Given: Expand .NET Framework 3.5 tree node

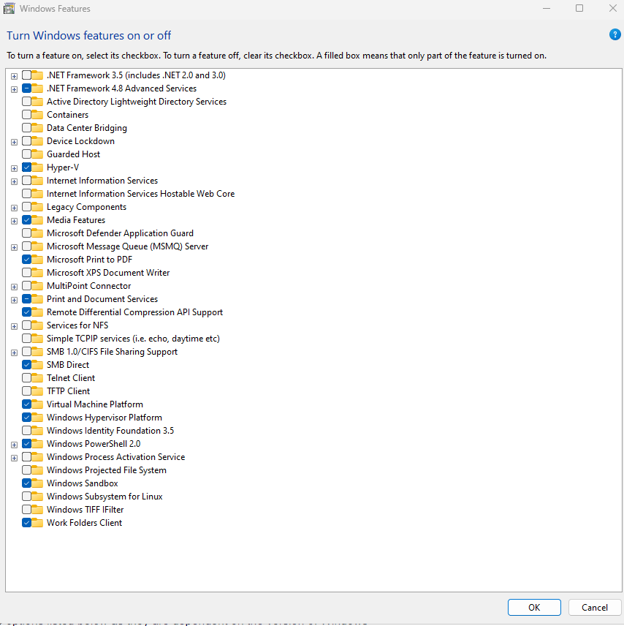Looking at the screenshot, I should (14, 76).
